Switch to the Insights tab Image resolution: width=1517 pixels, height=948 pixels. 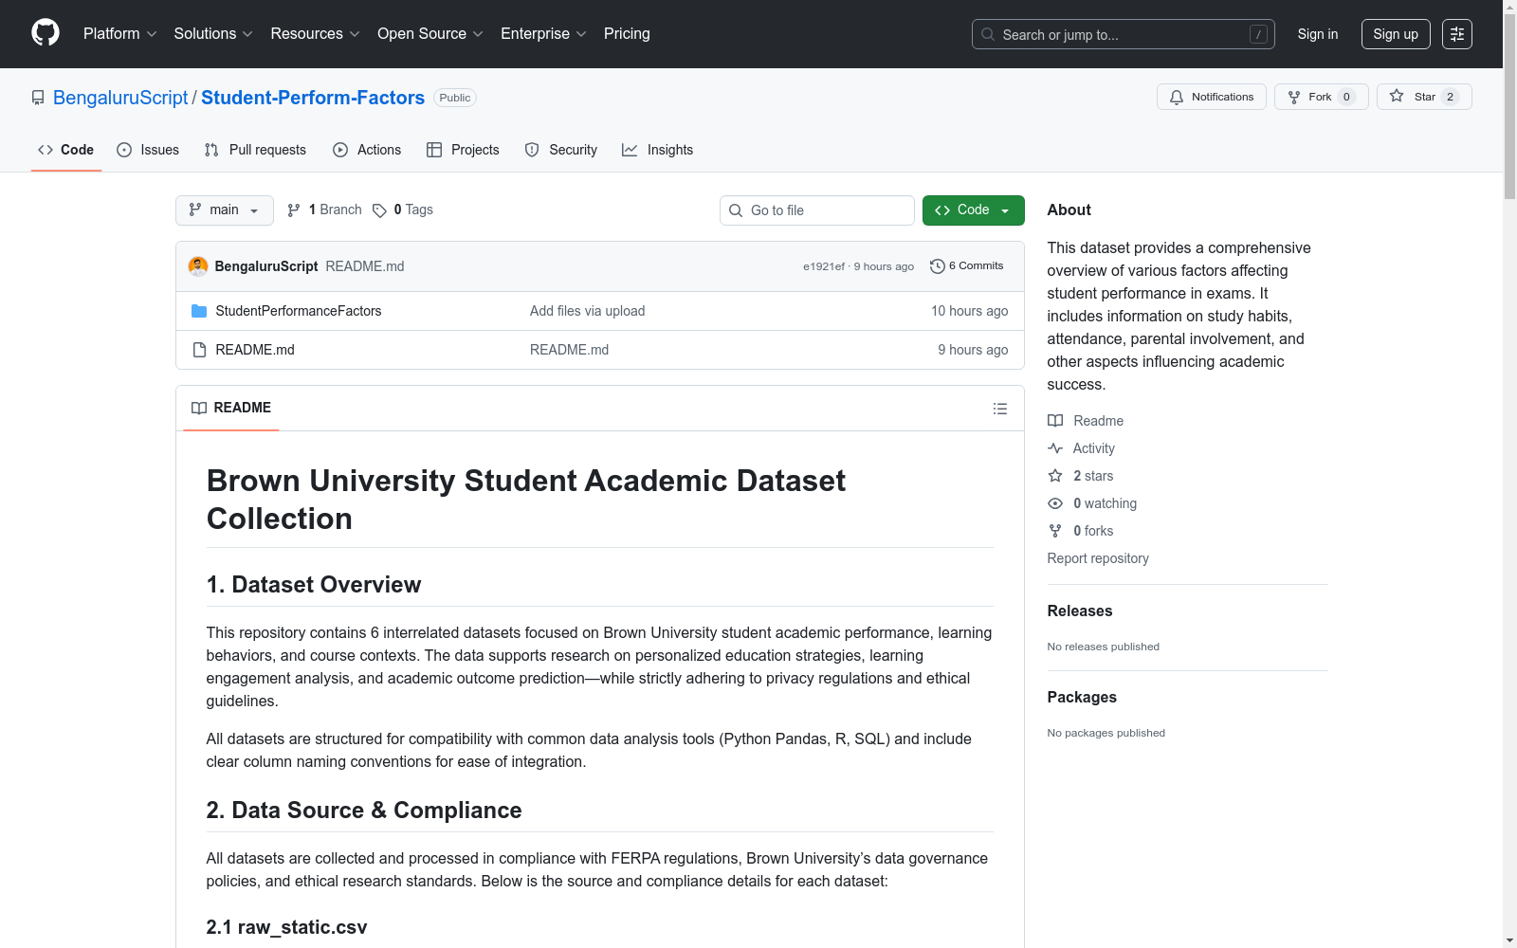coord(658,150)
